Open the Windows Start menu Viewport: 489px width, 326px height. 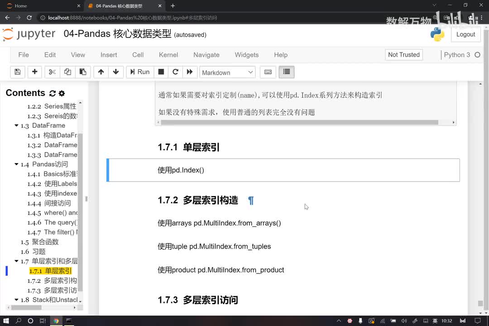point(6,321)
